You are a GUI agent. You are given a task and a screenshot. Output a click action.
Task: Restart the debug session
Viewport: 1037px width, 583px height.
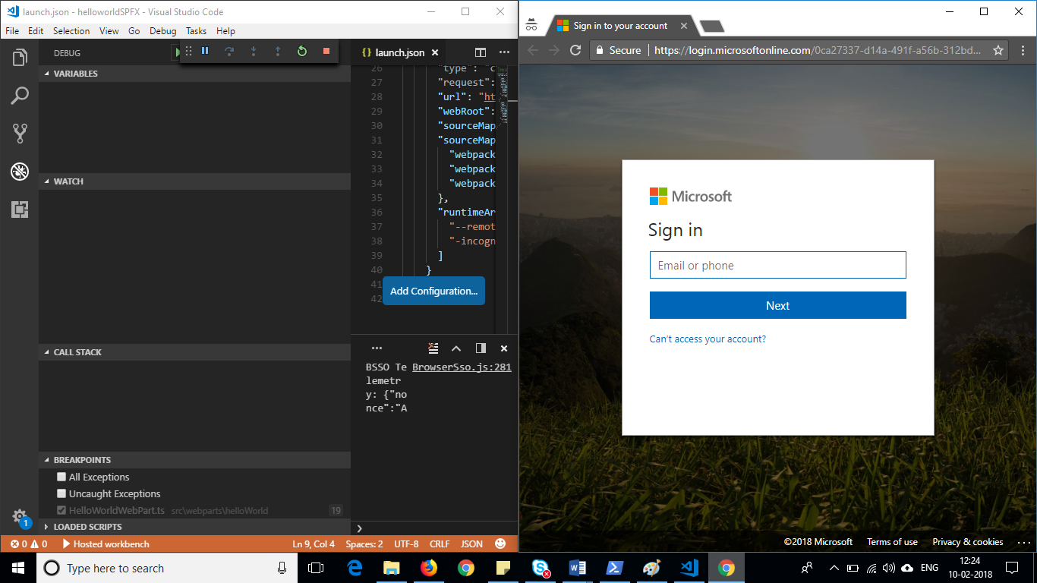pos(302,51)
